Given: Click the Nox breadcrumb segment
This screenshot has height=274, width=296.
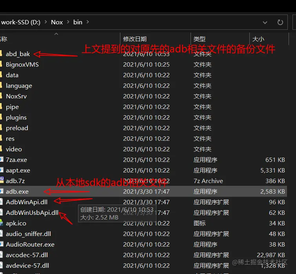Looking at the screenshot, I should pyautogui.click(x=57, y=22).
